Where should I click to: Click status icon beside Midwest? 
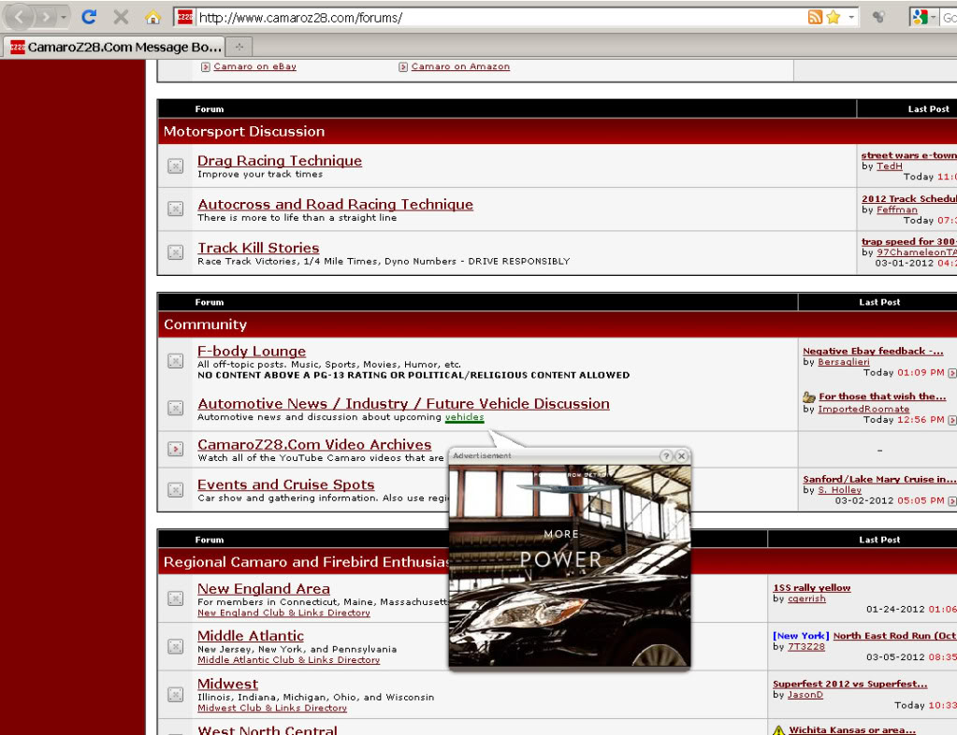tap(175, 695)
